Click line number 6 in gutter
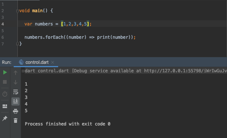This screenshot has width=227, height=138. (3, 37)
